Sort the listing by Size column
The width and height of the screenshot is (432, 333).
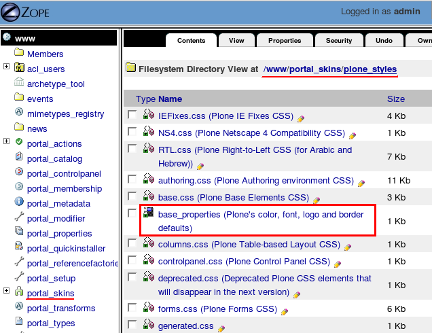pyautogui.click(x=396, y=99)
